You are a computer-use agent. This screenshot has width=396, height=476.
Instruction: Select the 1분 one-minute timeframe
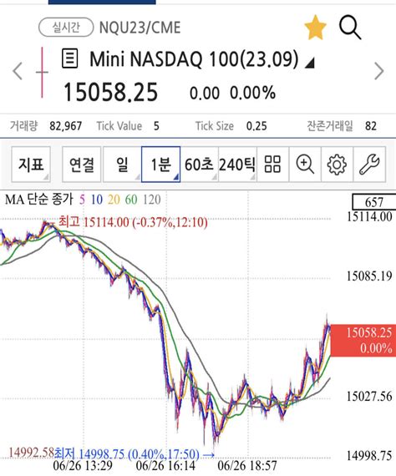[x=161, y=165]
